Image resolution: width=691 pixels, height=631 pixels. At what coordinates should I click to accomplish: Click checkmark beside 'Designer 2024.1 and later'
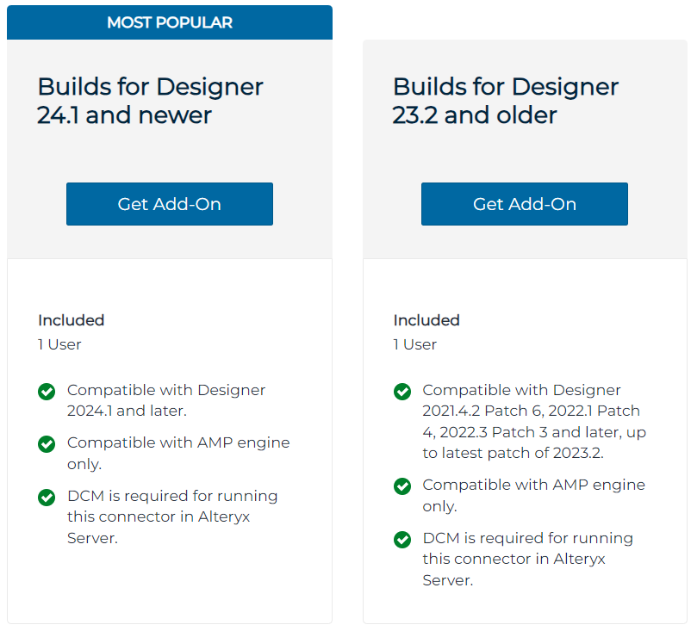[x=47, y=392]
